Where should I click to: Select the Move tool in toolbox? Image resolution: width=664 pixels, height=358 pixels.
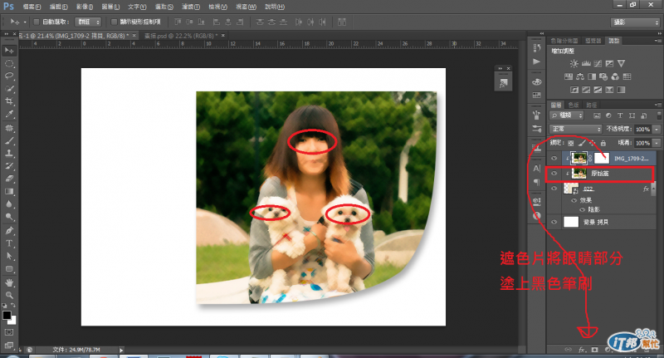(x=9, y=50)
